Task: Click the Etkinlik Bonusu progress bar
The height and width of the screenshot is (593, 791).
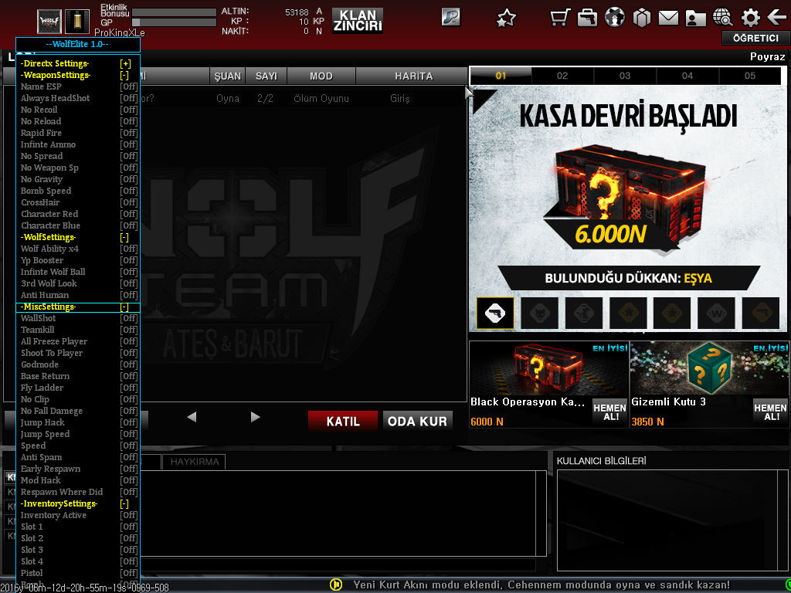Action: [174, 12]
